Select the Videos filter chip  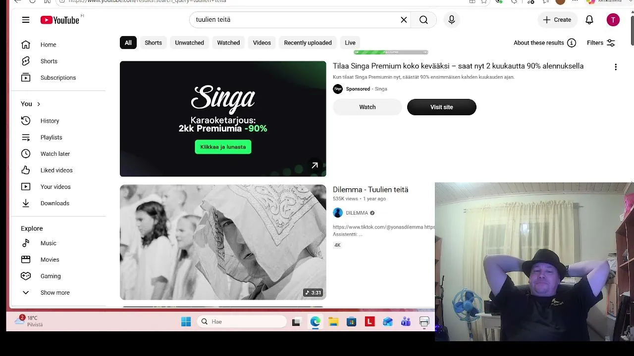coord(262,43)
